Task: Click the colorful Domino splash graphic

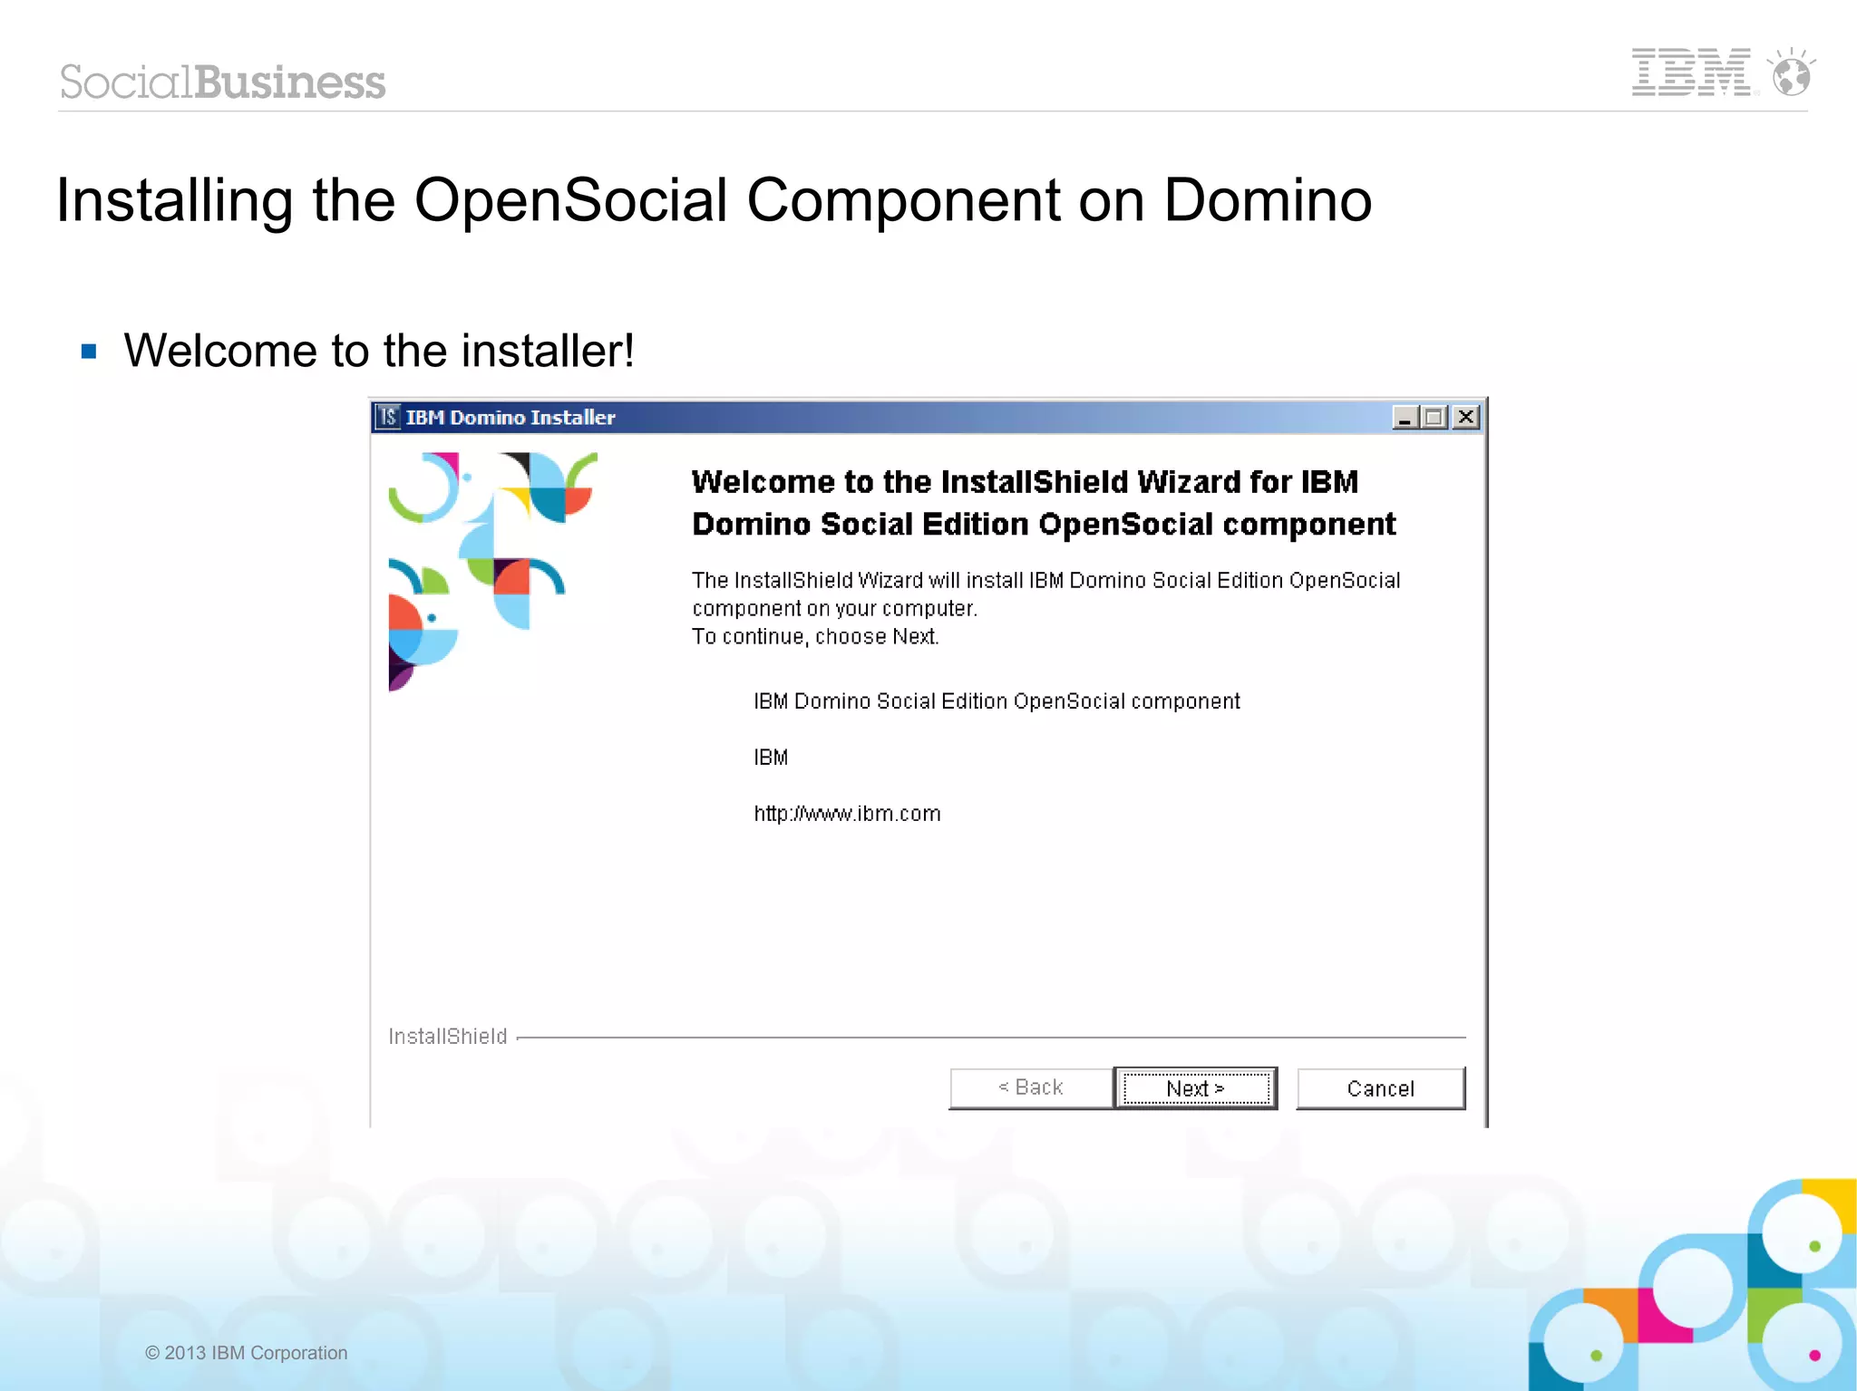Action: click(492, 571)
